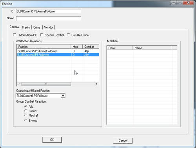Enable Hidden from PC checkbox
Viewport: 196px width, 148px height.
click(15, 35)
